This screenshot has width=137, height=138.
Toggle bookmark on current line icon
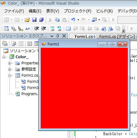(68, 29)
